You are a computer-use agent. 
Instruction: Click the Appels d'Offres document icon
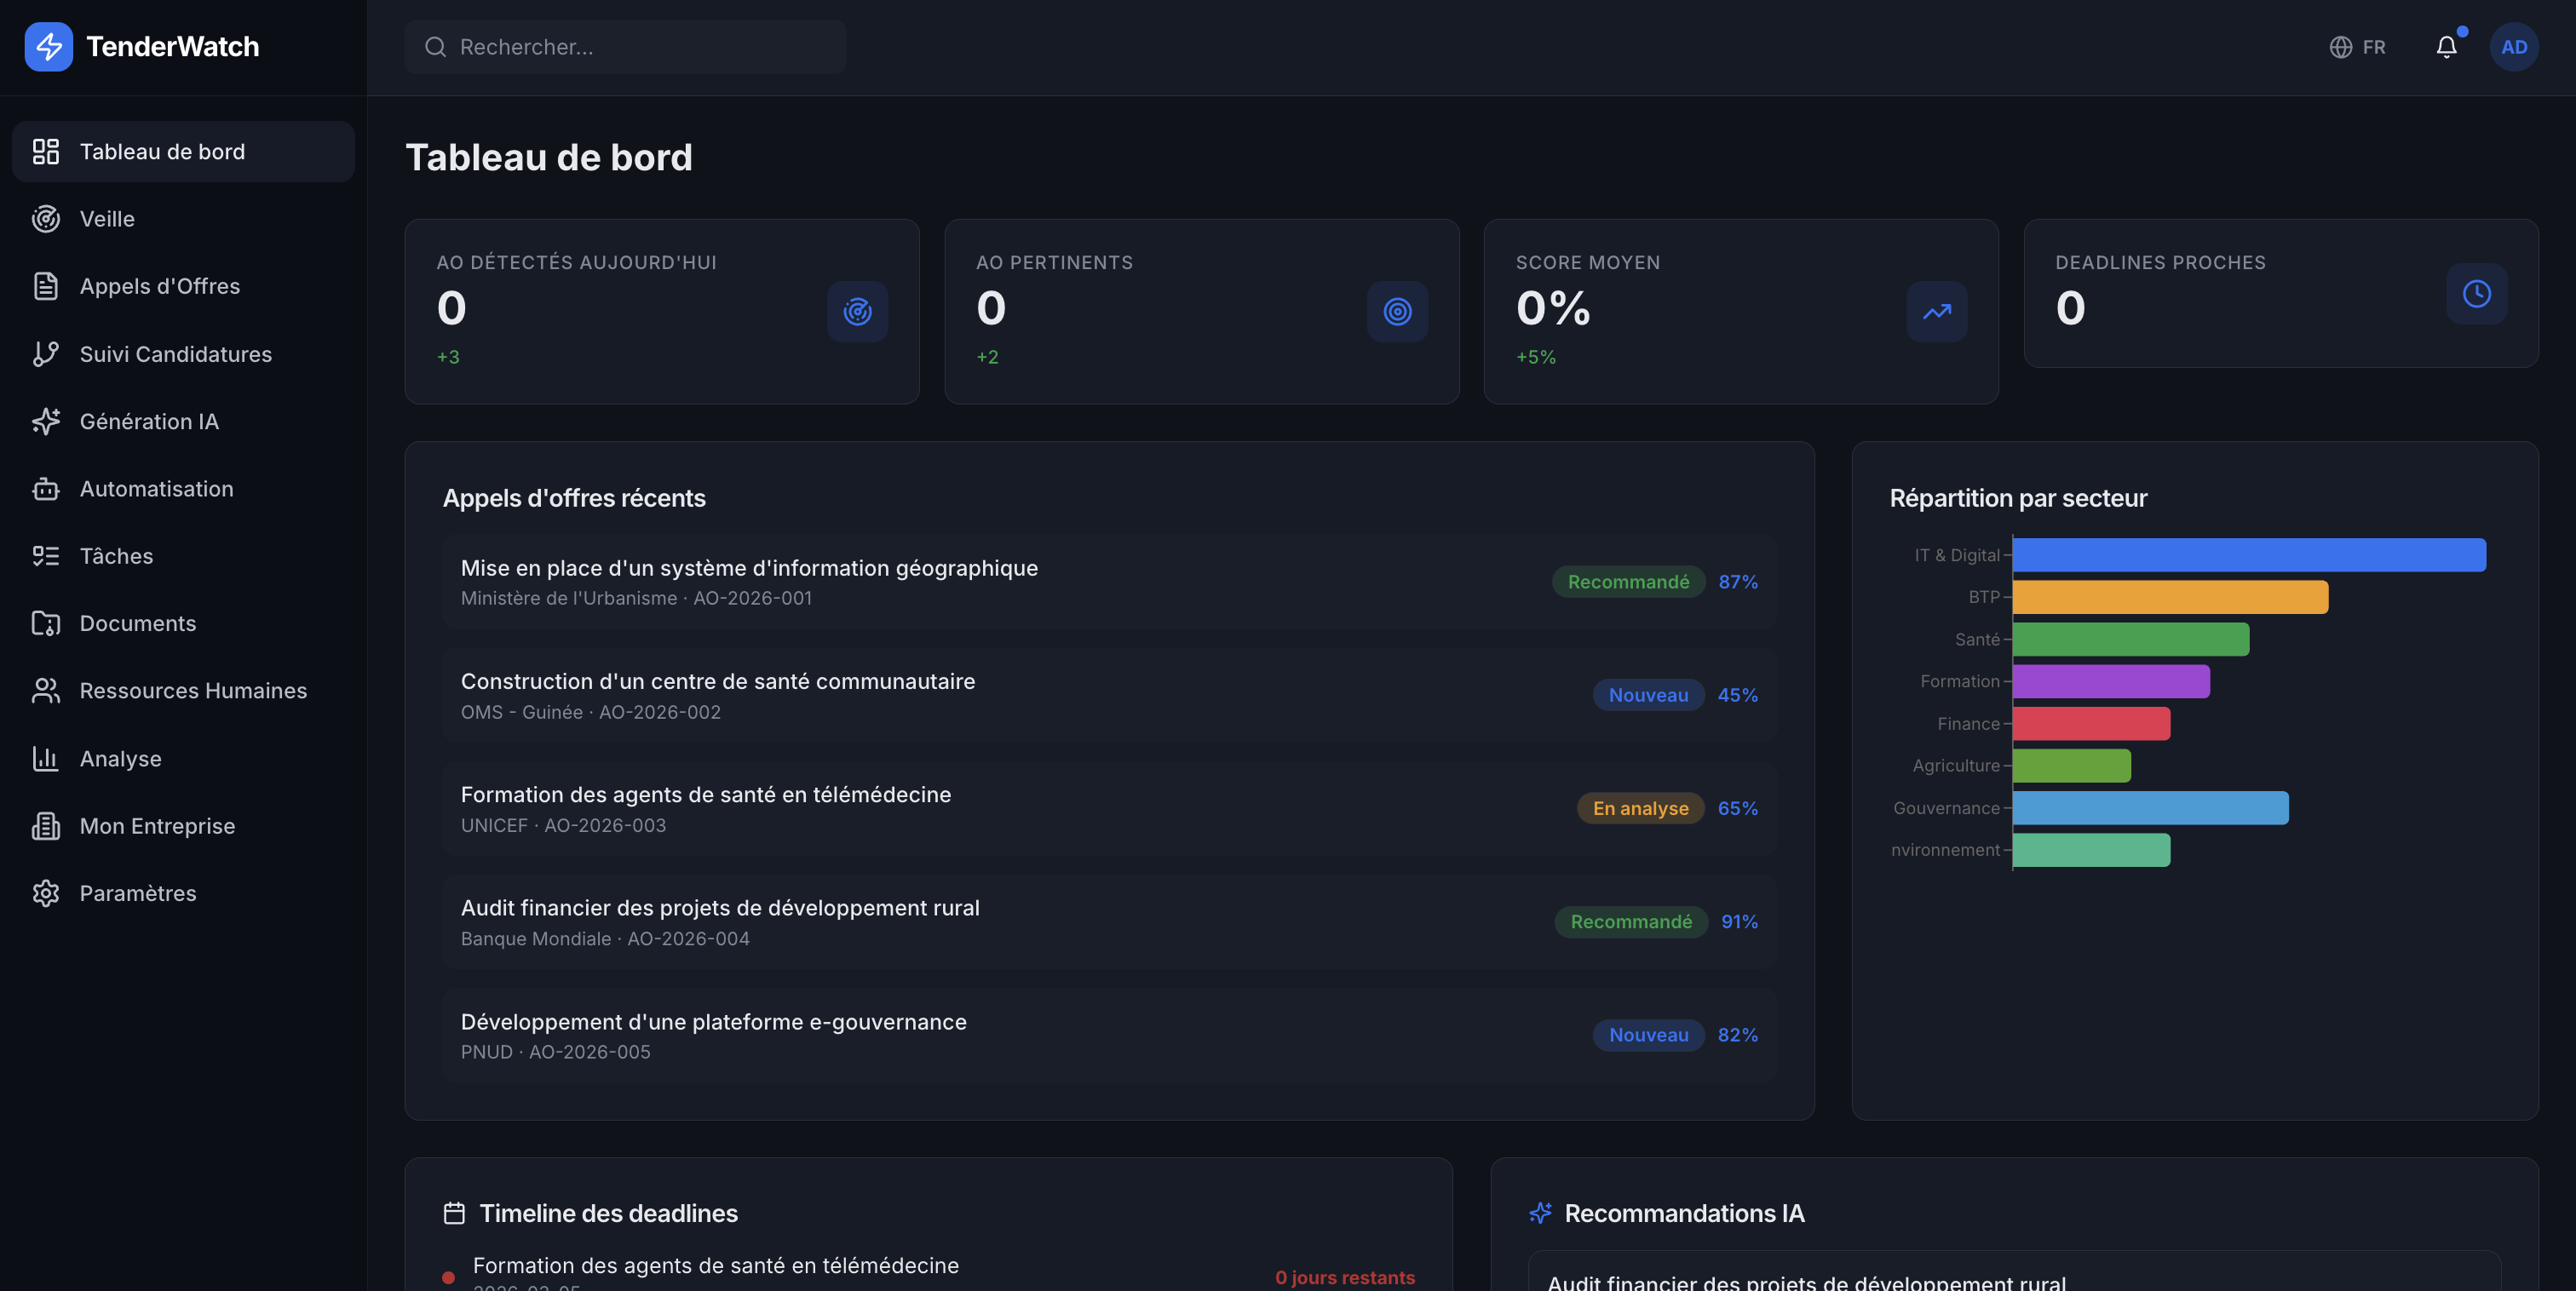pos(46,286)
